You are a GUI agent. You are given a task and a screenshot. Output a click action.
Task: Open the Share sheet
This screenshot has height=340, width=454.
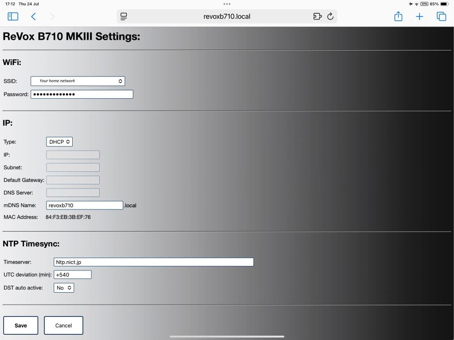pyautogui.click(x=398, y=16)
